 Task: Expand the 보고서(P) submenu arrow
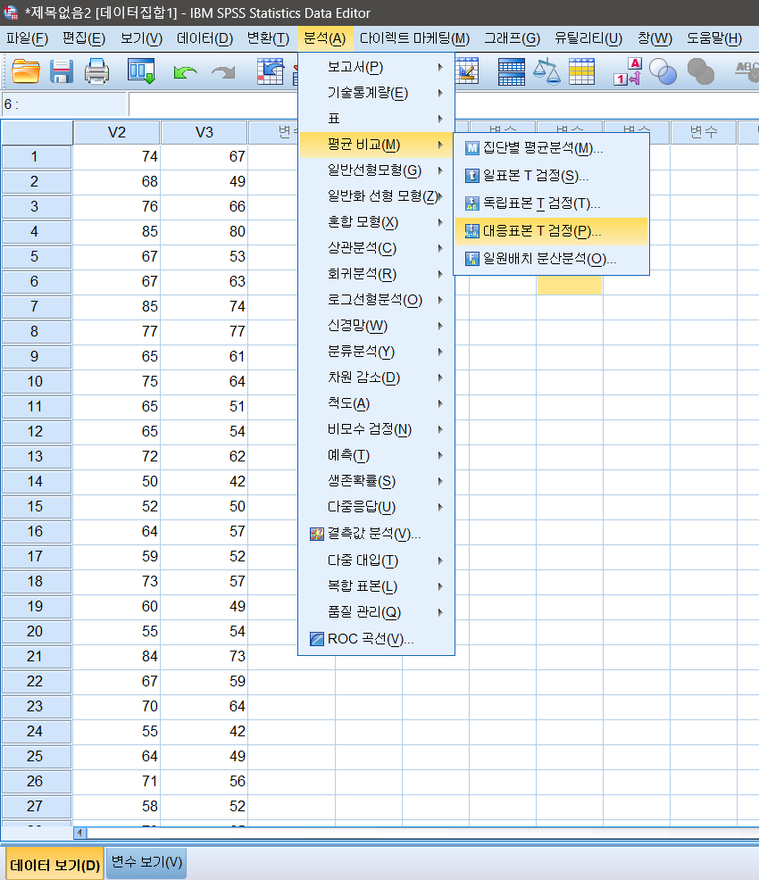tap(441, 67)
